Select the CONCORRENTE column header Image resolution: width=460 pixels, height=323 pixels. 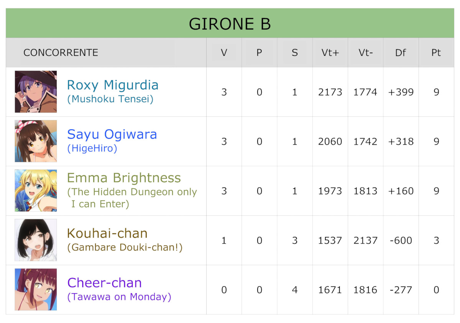coord(61,53)
